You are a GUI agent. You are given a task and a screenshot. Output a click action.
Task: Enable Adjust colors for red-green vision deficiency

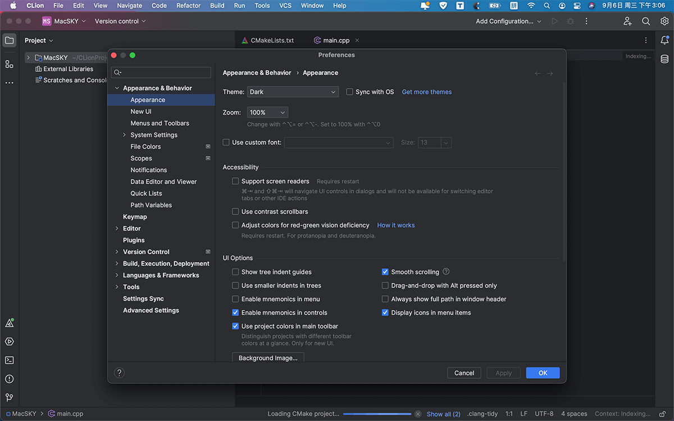coord(235,225)
